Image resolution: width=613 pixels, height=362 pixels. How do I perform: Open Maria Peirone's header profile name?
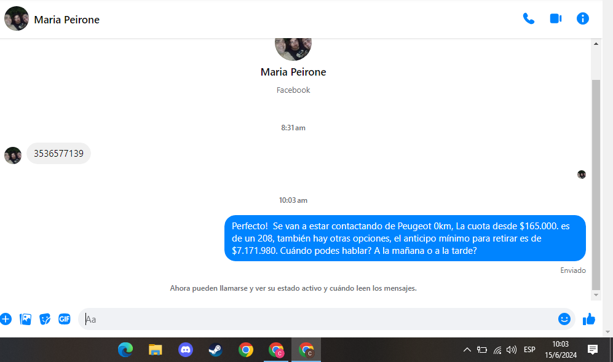[66, 20]
